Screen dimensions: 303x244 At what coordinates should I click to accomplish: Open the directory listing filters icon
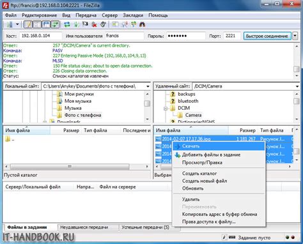coord(115,24)
